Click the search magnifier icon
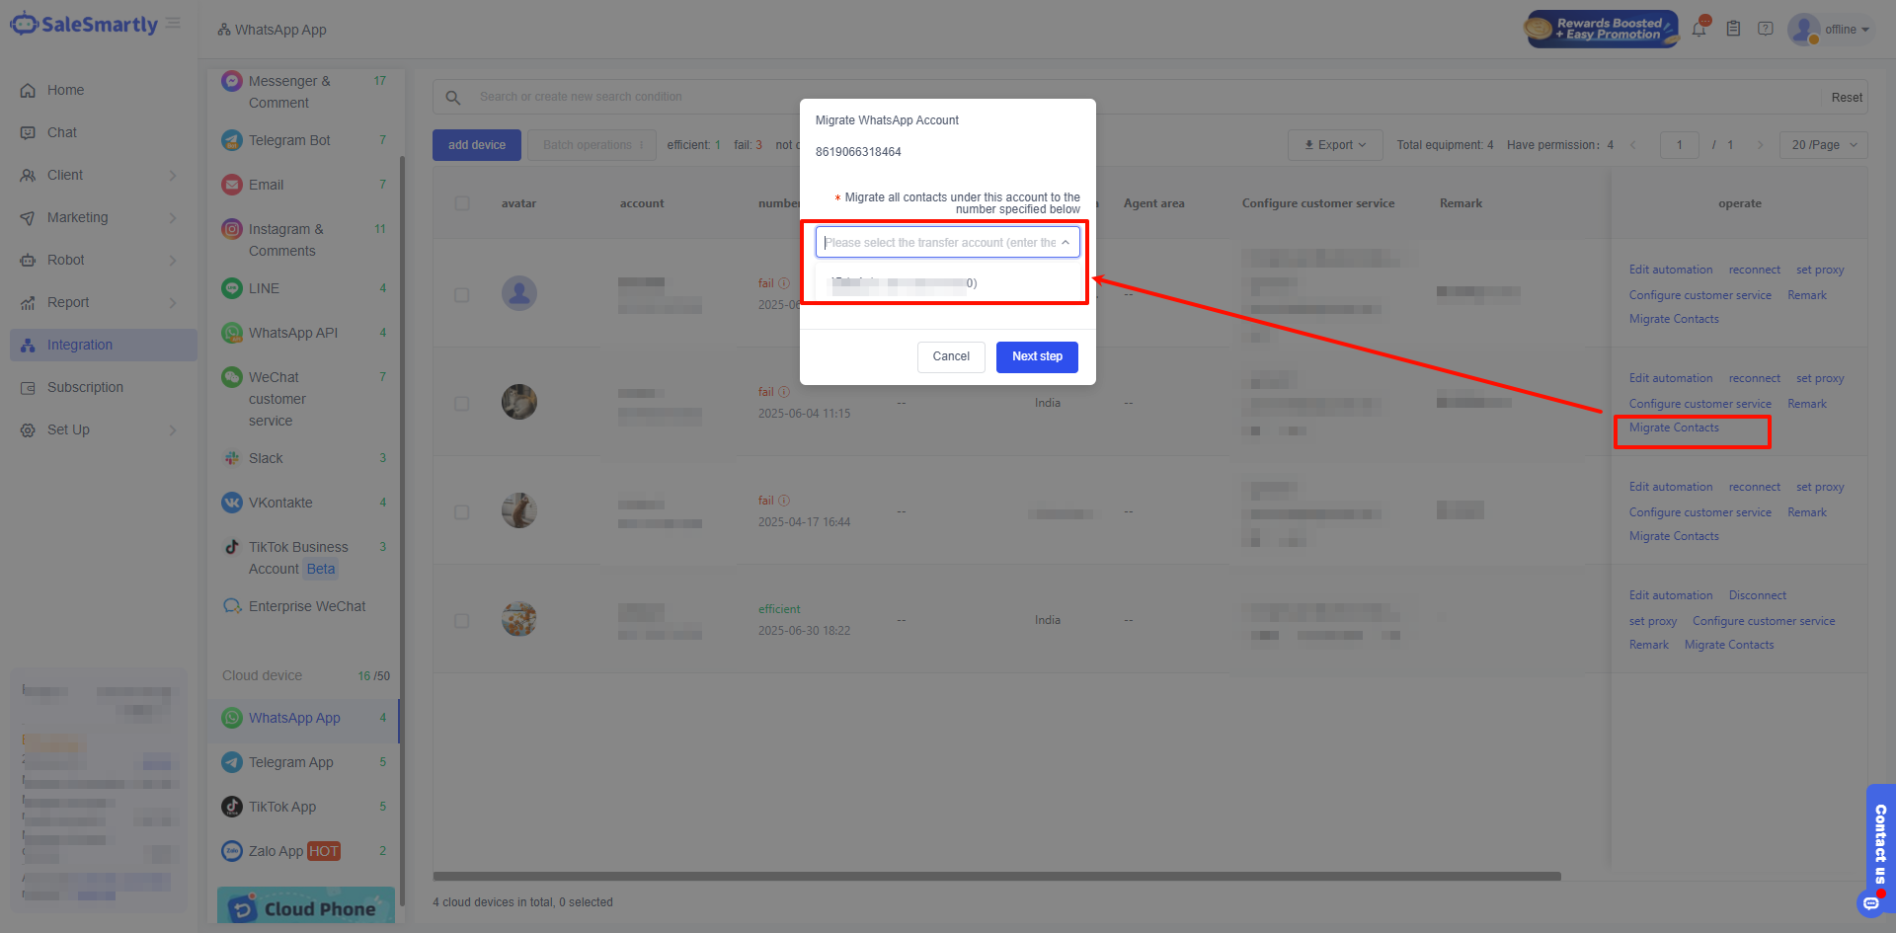The image size is (1896, 933). [453, 98]
